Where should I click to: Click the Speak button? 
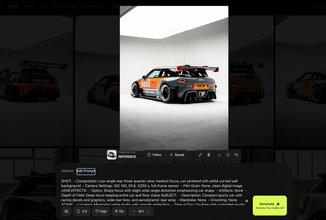point(177,155)
